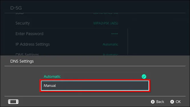This screenshot has width=190, height=107.
Task: Confirm with the OK label
Action: [178, 102]
